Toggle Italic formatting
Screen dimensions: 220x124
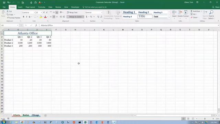26,17
